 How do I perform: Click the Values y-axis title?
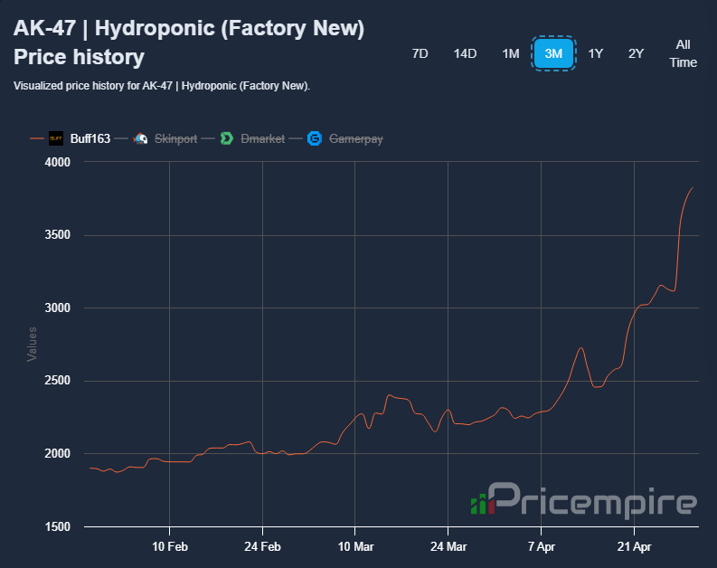click(32, 344)
